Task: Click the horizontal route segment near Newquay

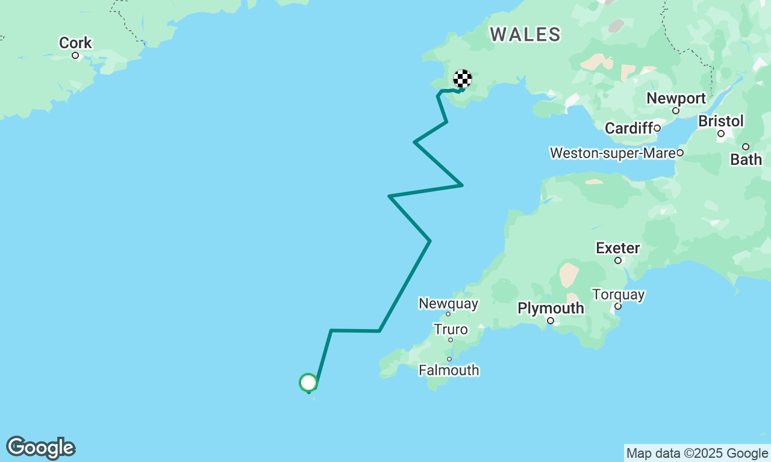Action: [x=355, y=330]
